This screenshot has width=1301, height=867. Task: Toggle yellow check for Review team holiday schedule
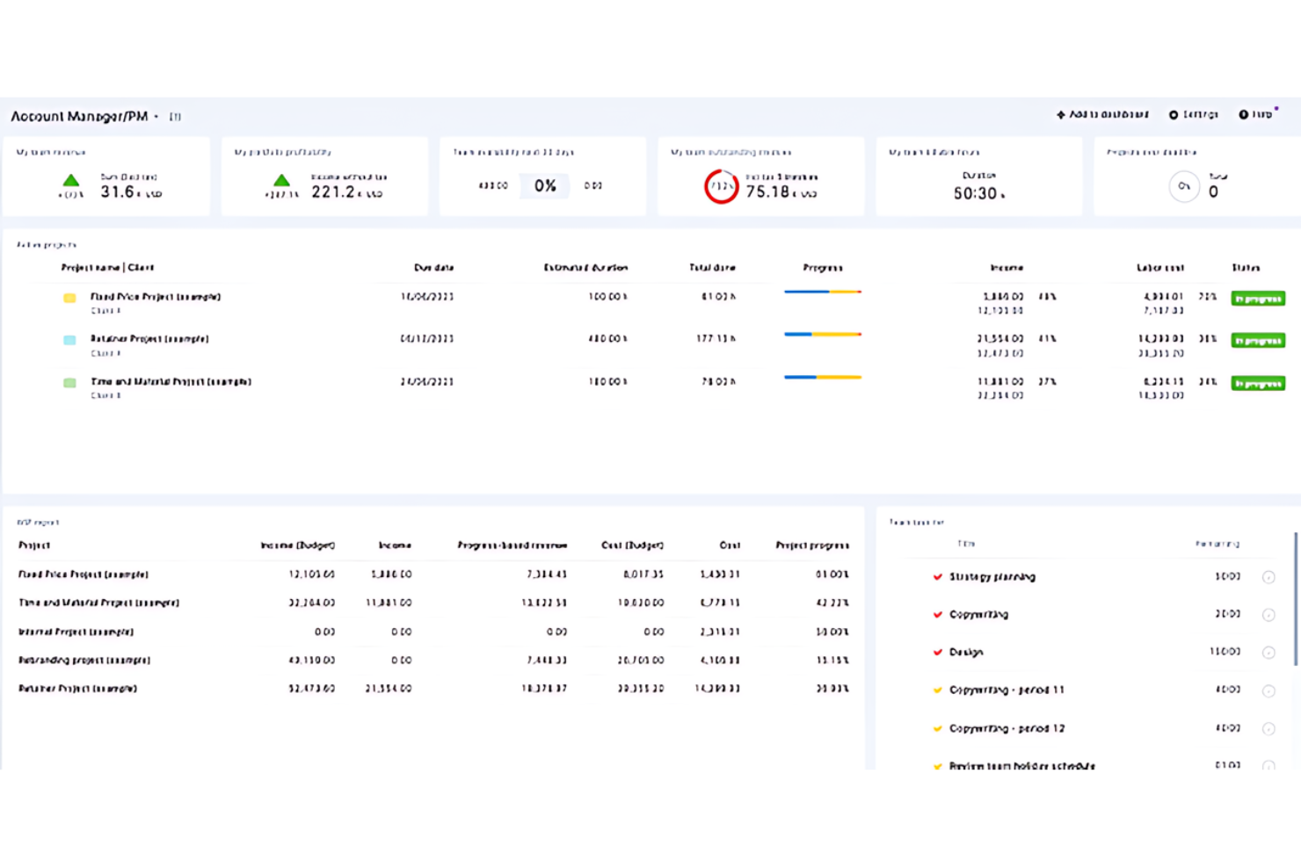938,766
